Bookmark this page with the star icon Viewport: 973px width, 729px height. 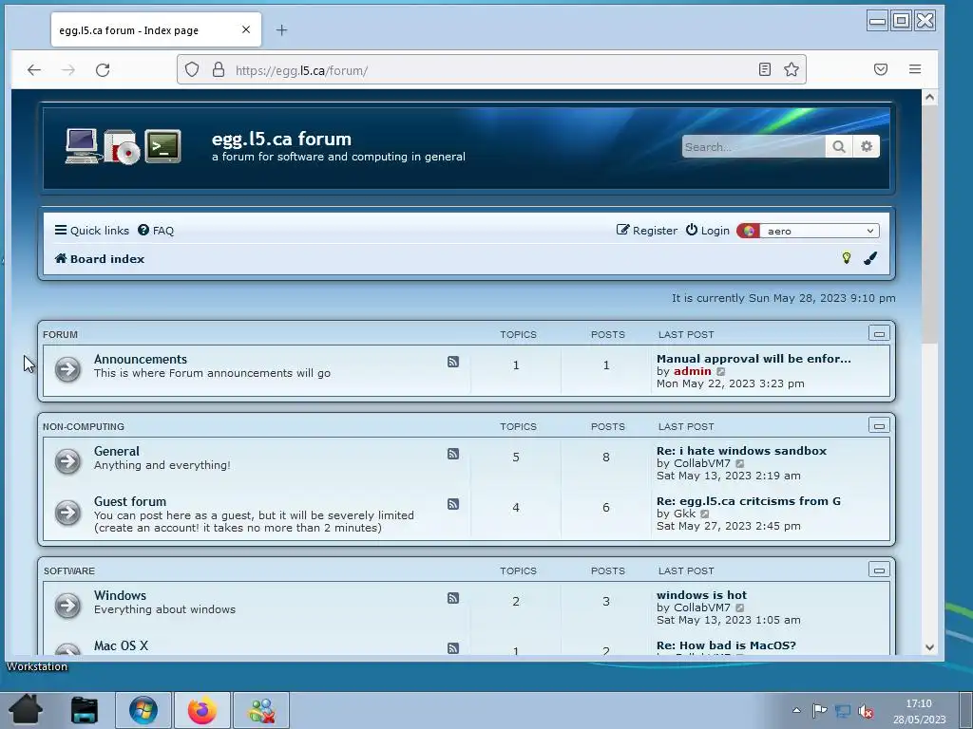[x=792, y=69]
